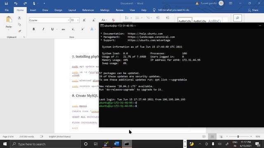Apply Text Effects and Typography
Image resolution: width=264 pixels, height=148 pixels.
pyautogui.click(x=92, y=29)
